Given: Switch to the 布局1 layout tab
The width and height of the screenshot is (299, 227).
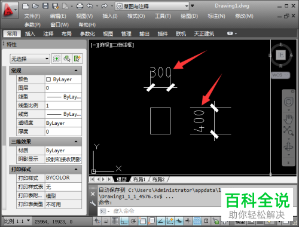Looking at the screenshot, I should [x=139, y=179].
